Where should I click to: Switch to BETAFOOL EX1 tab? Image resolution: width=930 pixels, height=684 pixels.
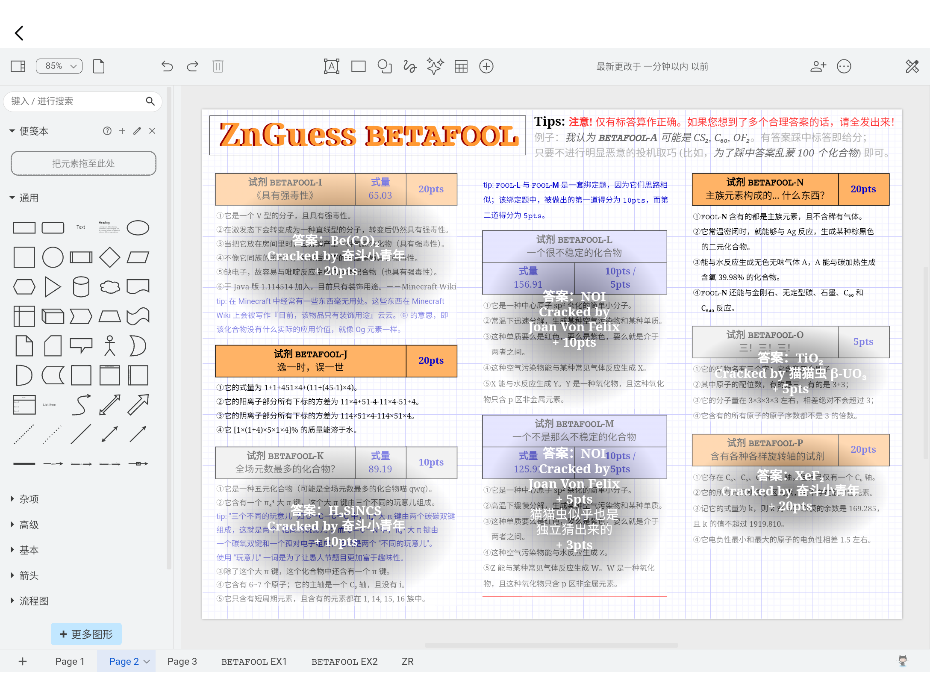click(254, 661)
